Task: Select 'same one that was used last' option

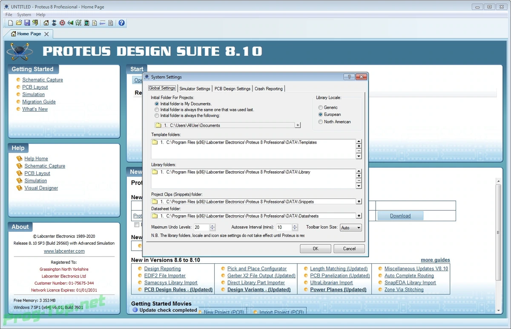Action: click(204, 110)
